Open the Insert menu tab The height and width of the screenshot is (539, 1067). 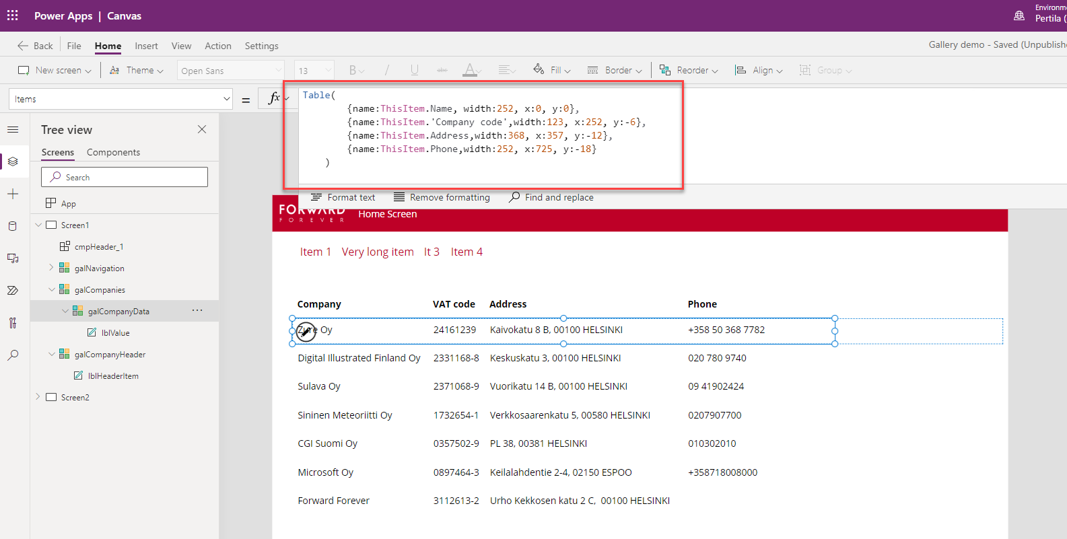pos(146,46)
